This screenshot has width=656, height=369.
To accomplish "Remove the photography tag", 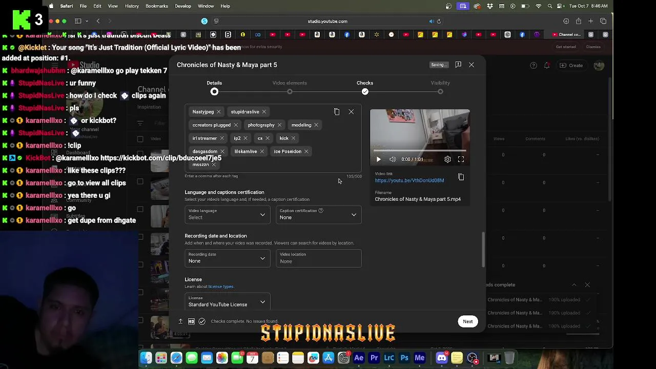I will (x=279, y=125).
